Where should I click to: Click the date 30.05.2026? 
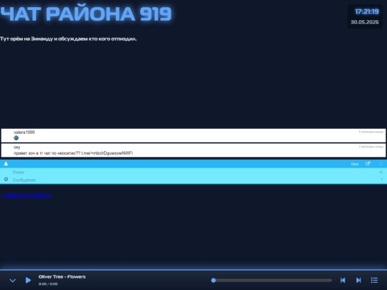tap(365, 22)
